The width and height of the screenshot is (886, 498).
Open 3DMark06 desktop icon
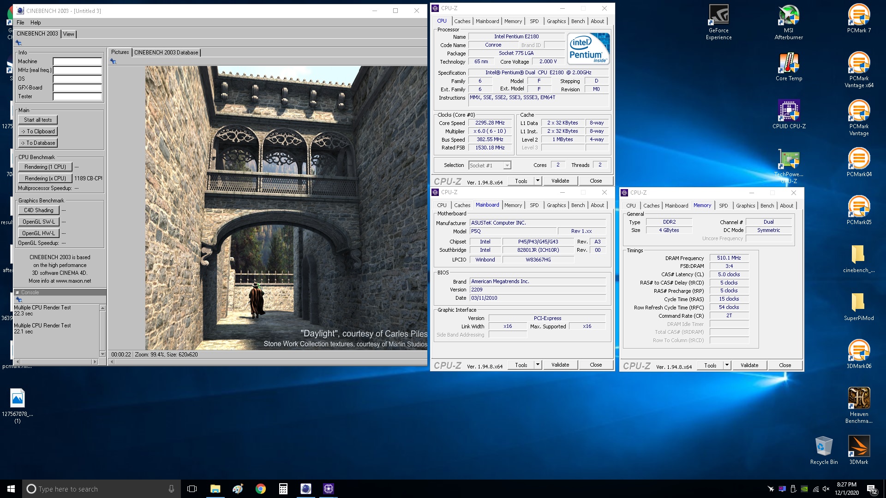[859, 354]
